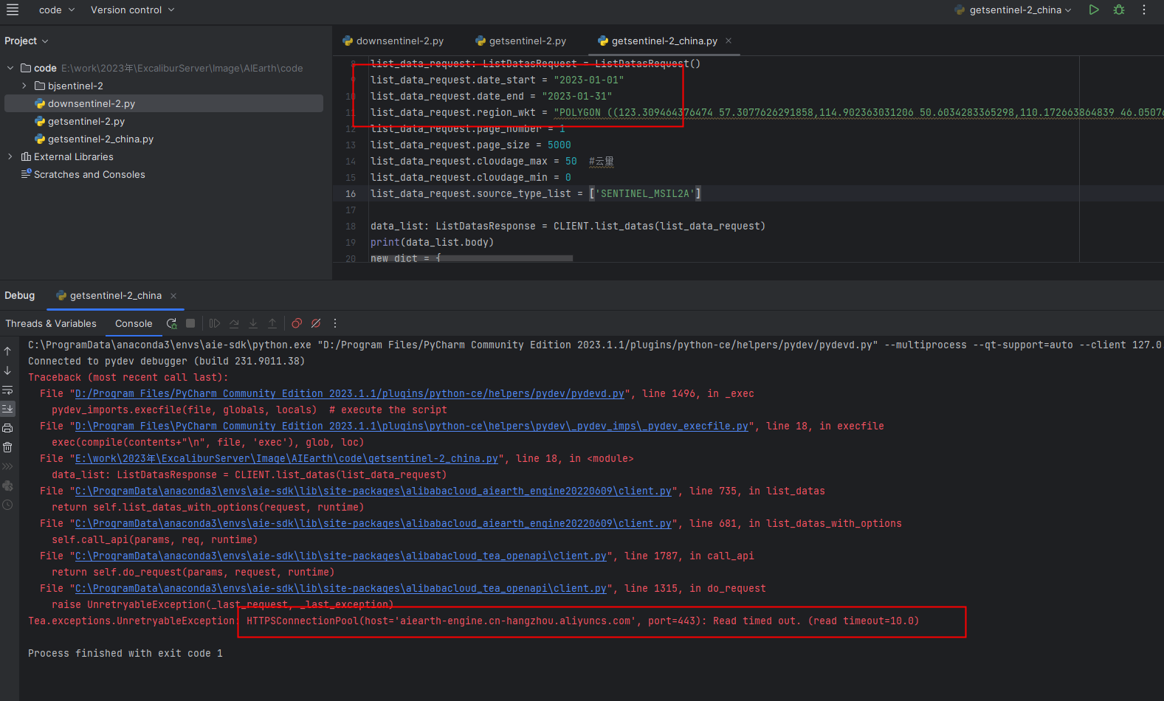Start debugging with the bug icon

click(1119, 10)
